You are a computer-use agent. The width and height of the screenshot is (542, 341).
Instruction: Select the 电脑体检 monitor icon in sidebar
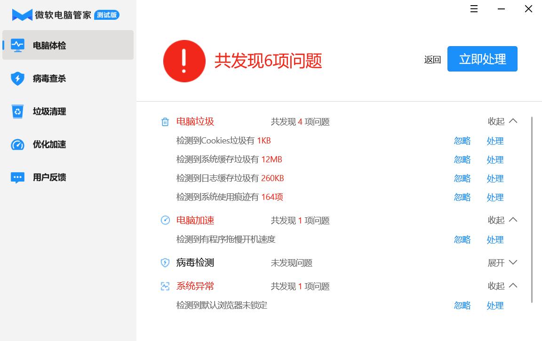[17, 45]
